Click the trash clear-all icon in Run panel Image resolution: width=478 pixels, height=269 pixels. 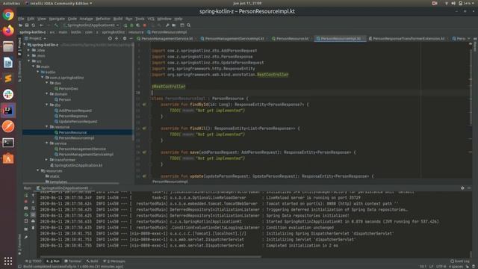[33, 228]
